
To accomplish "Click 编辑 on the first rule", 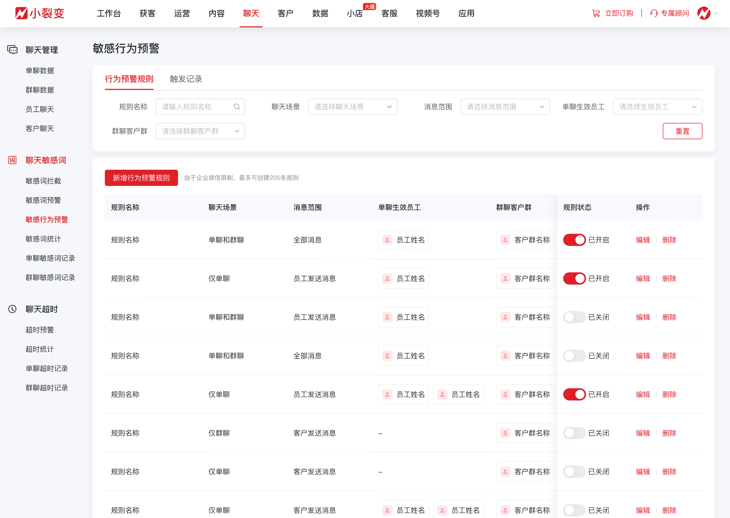I will click(x=643, y=240).
